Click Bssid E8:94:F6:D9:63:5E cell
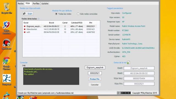This screenshot has height=99, width=176. click(x=51, y=32)
